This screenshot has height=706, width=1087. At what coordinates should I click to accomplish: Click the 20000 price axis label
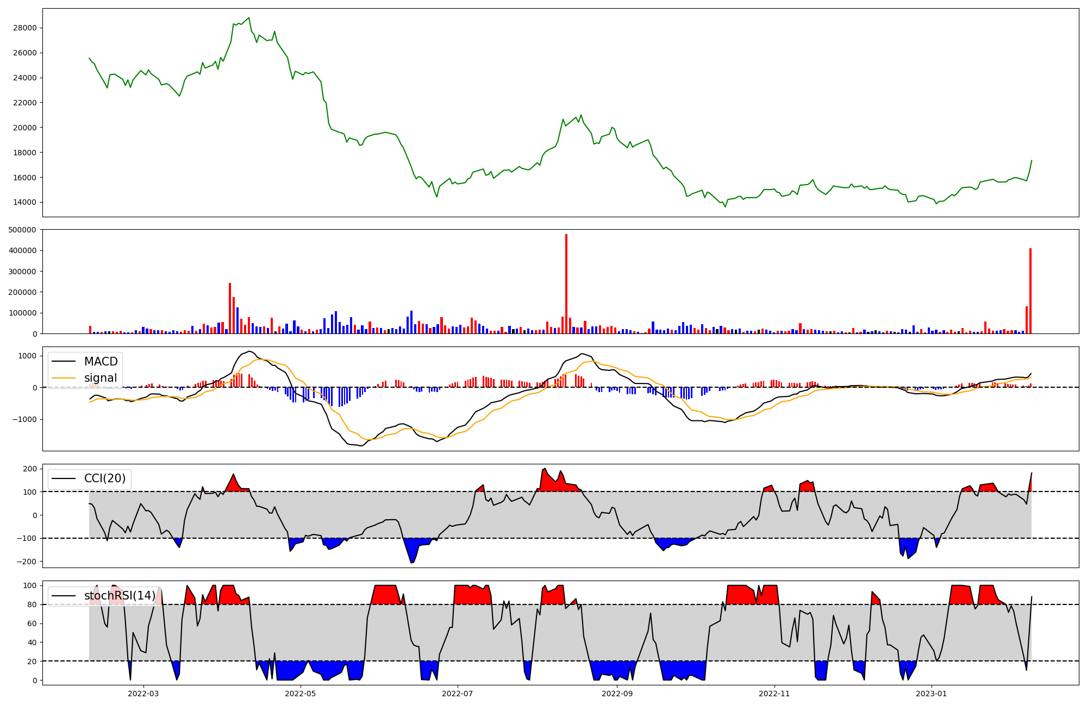coord(24,128)
